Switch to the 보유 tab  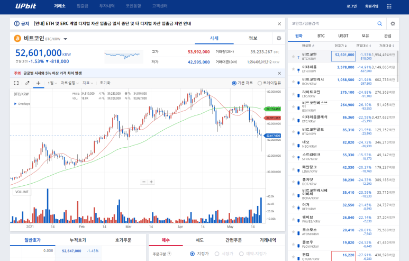(366, 36)
